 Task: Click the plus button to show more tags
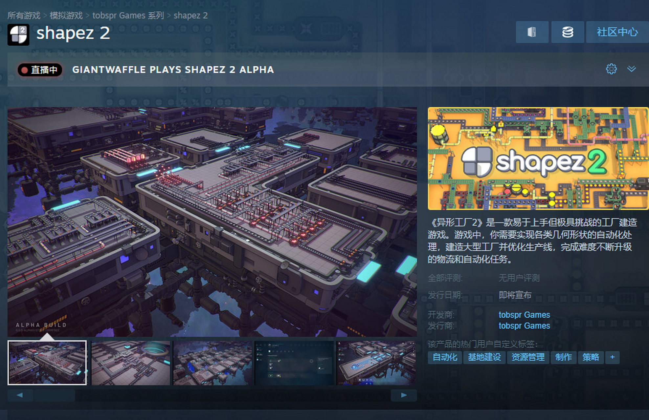coord(613,357)
